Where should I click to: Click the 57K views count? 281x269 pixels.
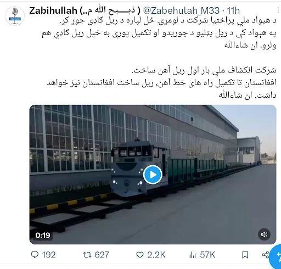click(x=207, y=255)
